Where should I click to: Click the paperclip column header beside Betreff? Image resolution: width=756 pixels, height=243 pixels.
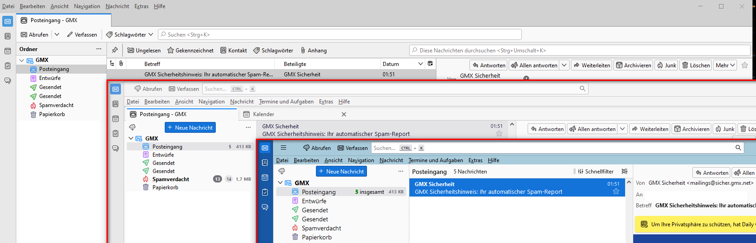(121, 64)
